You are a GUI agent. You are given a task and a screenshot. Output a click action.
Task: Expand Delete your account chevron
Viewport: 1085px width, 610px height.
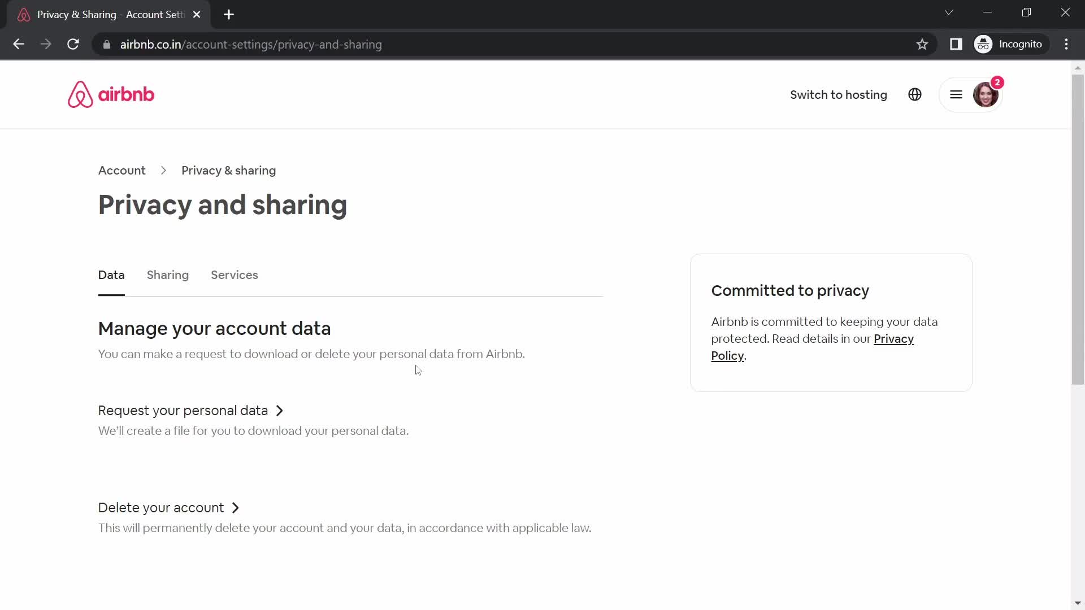[x=236, y=508]
